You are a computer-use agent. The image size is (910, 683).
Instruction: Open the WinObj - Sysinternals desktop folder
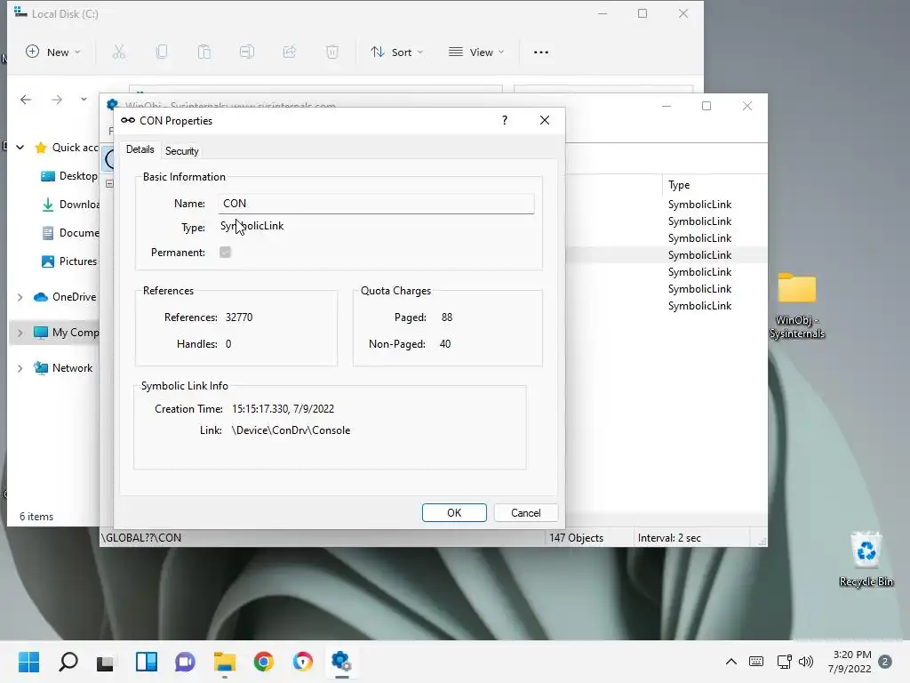pyautogui.click(x=797, y=305)
